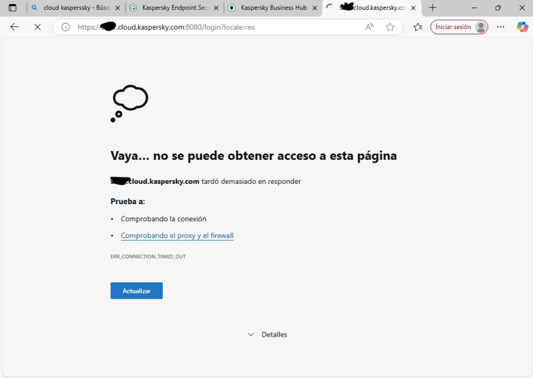Open the tab actions menu icon
Screen dimensions: 533x378
coord(12,8)
